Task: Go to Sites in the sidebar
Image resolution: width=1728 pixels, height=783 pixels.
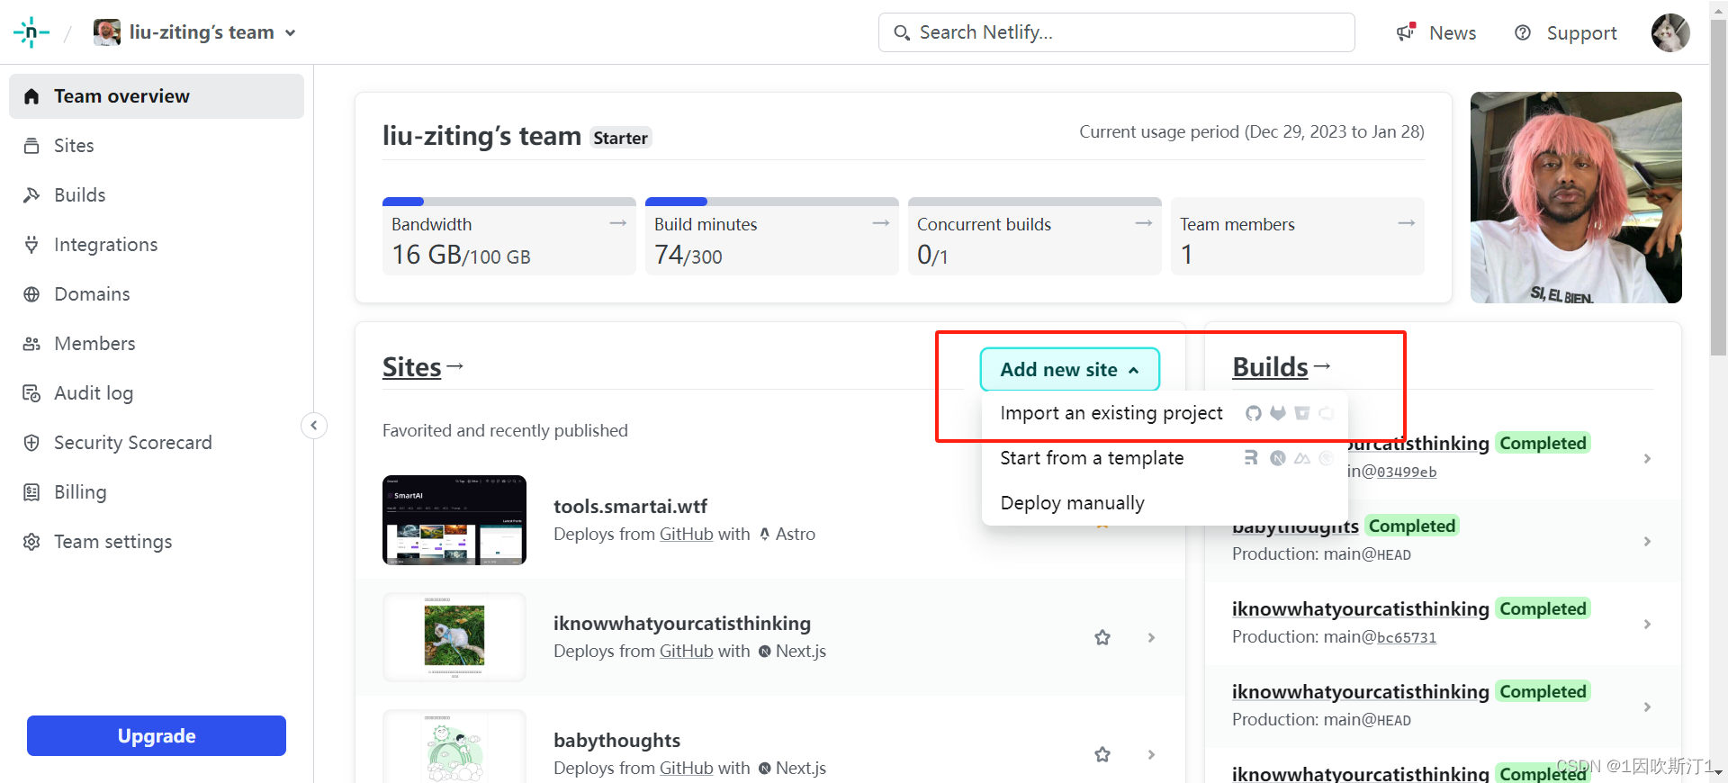Action: 157,146
